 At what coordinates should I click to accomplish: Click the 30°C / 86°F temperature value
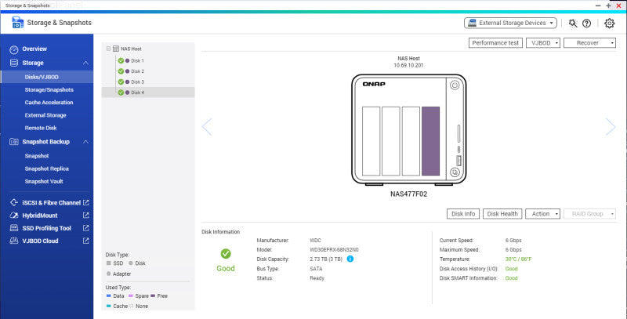(x=518, y=259)
